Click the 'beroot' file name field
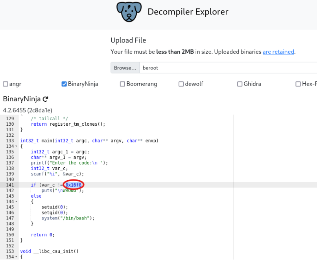Image resolution: width=317 pixels, height=260 pixels. (x=228, y=68)
